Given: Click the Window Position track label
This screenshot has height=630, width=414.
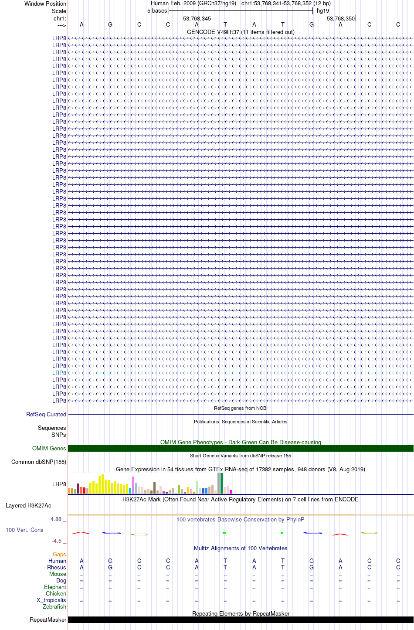Looking at the screenshot, I should pos(45,3).
